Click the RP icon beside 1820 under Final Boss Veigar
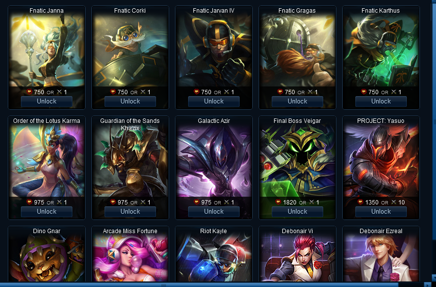This screenshot has height=287, width=436. pyautogui.click(x=279, y=202)
